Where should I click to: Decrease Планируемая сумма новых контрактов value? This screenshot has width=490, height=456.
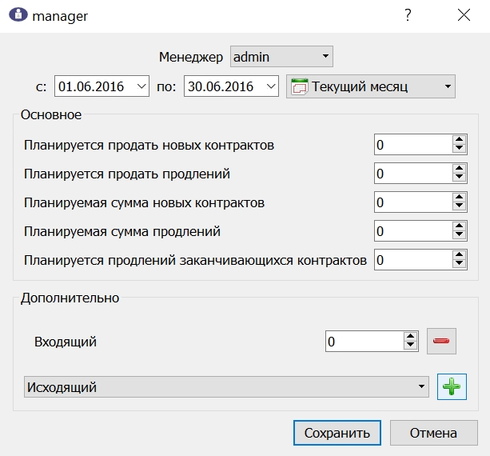(x=459, y=206)
